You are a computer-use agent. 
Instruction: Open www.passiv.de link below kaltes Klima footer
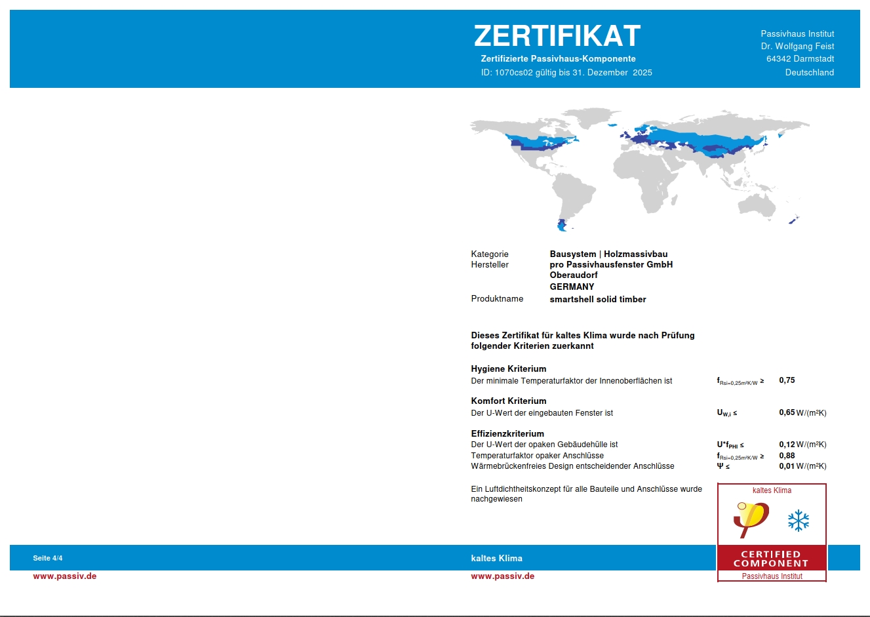point(502,576)
